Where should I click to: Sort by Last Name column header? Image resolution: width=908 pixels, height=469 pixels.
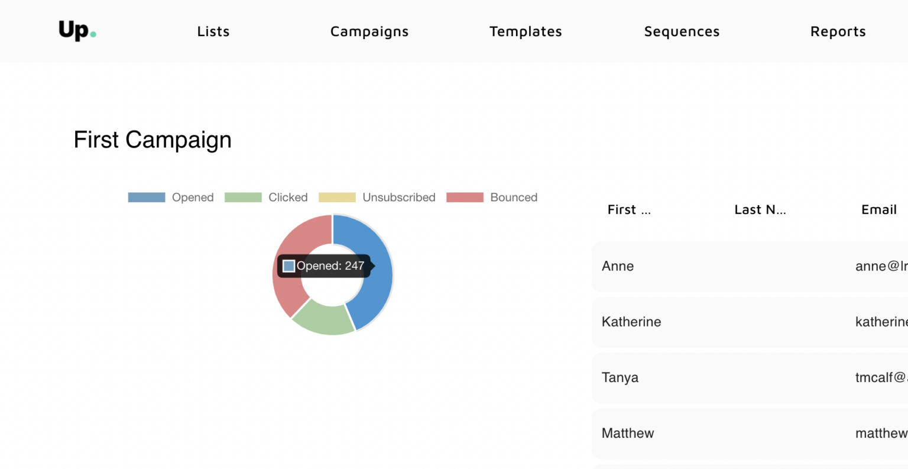click(760, 210)
